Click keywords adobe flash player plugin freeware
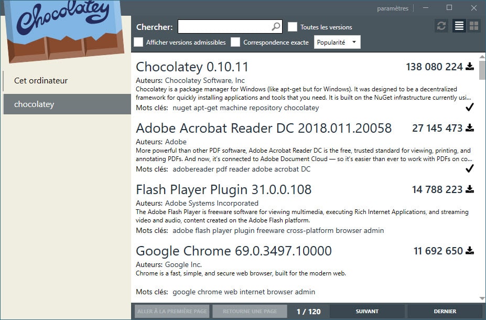486x320 pixels. (278, 231)
